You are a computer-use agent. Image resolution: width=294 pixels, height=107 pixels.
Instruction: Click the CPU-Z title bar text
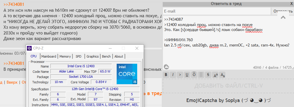tap(38, 48)
